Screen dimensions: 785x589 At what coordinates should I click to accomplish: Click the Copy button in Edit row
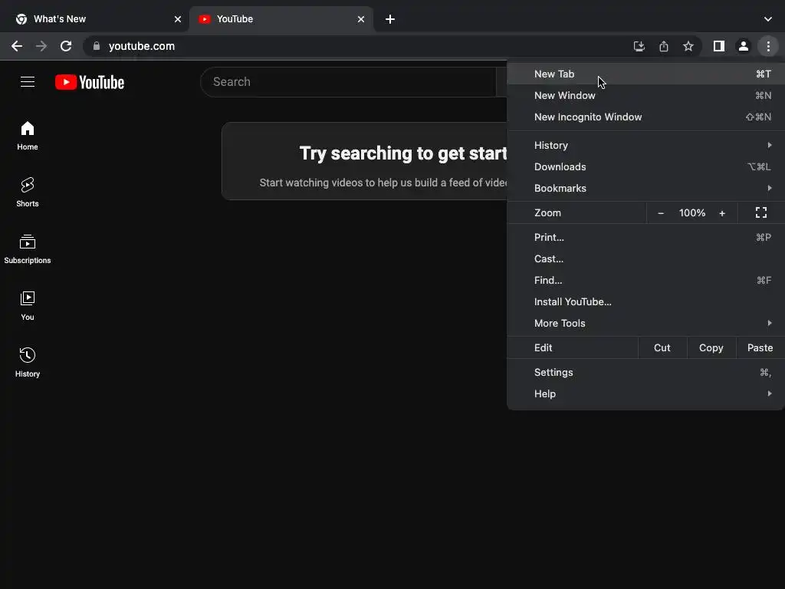coord(711,347)
